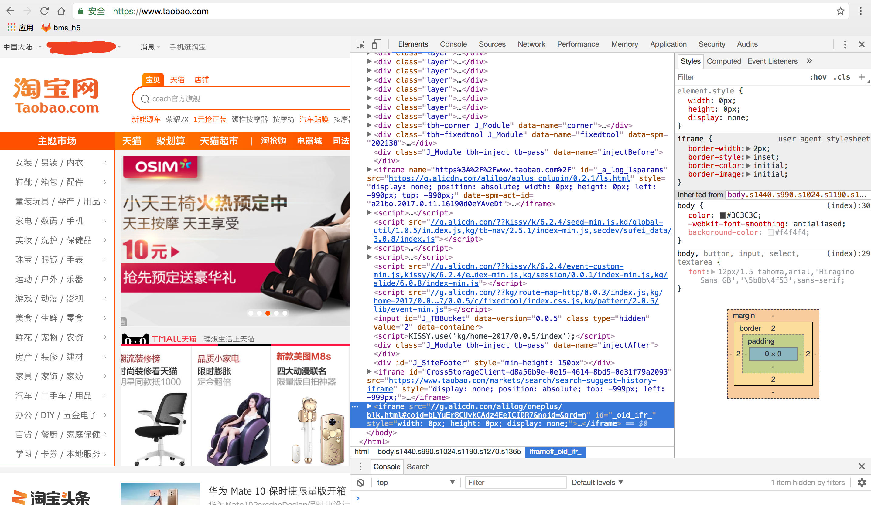Image resolution: width=871 pixels, height=505 pixels.
Task: Click the browser home icon
Action: (x=62, y=11)
